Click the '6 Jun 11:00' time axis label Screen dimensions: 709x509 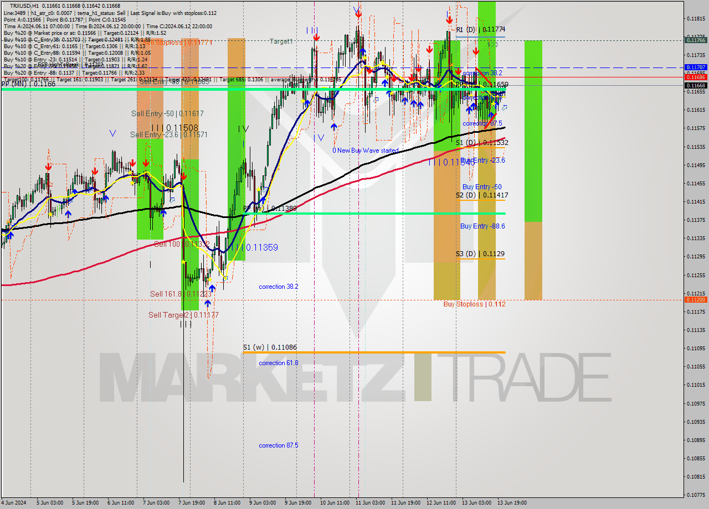120,503
